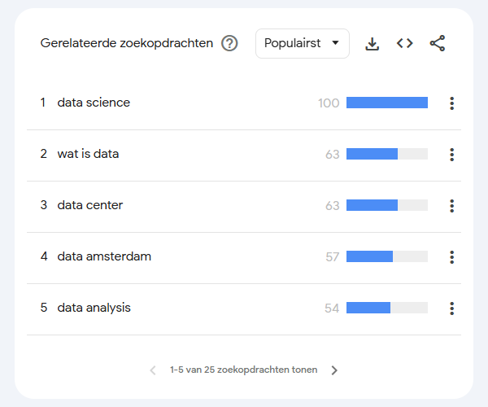Open the data center query
488x407 pixels.
pyautogui.click(x=90, y=205)
